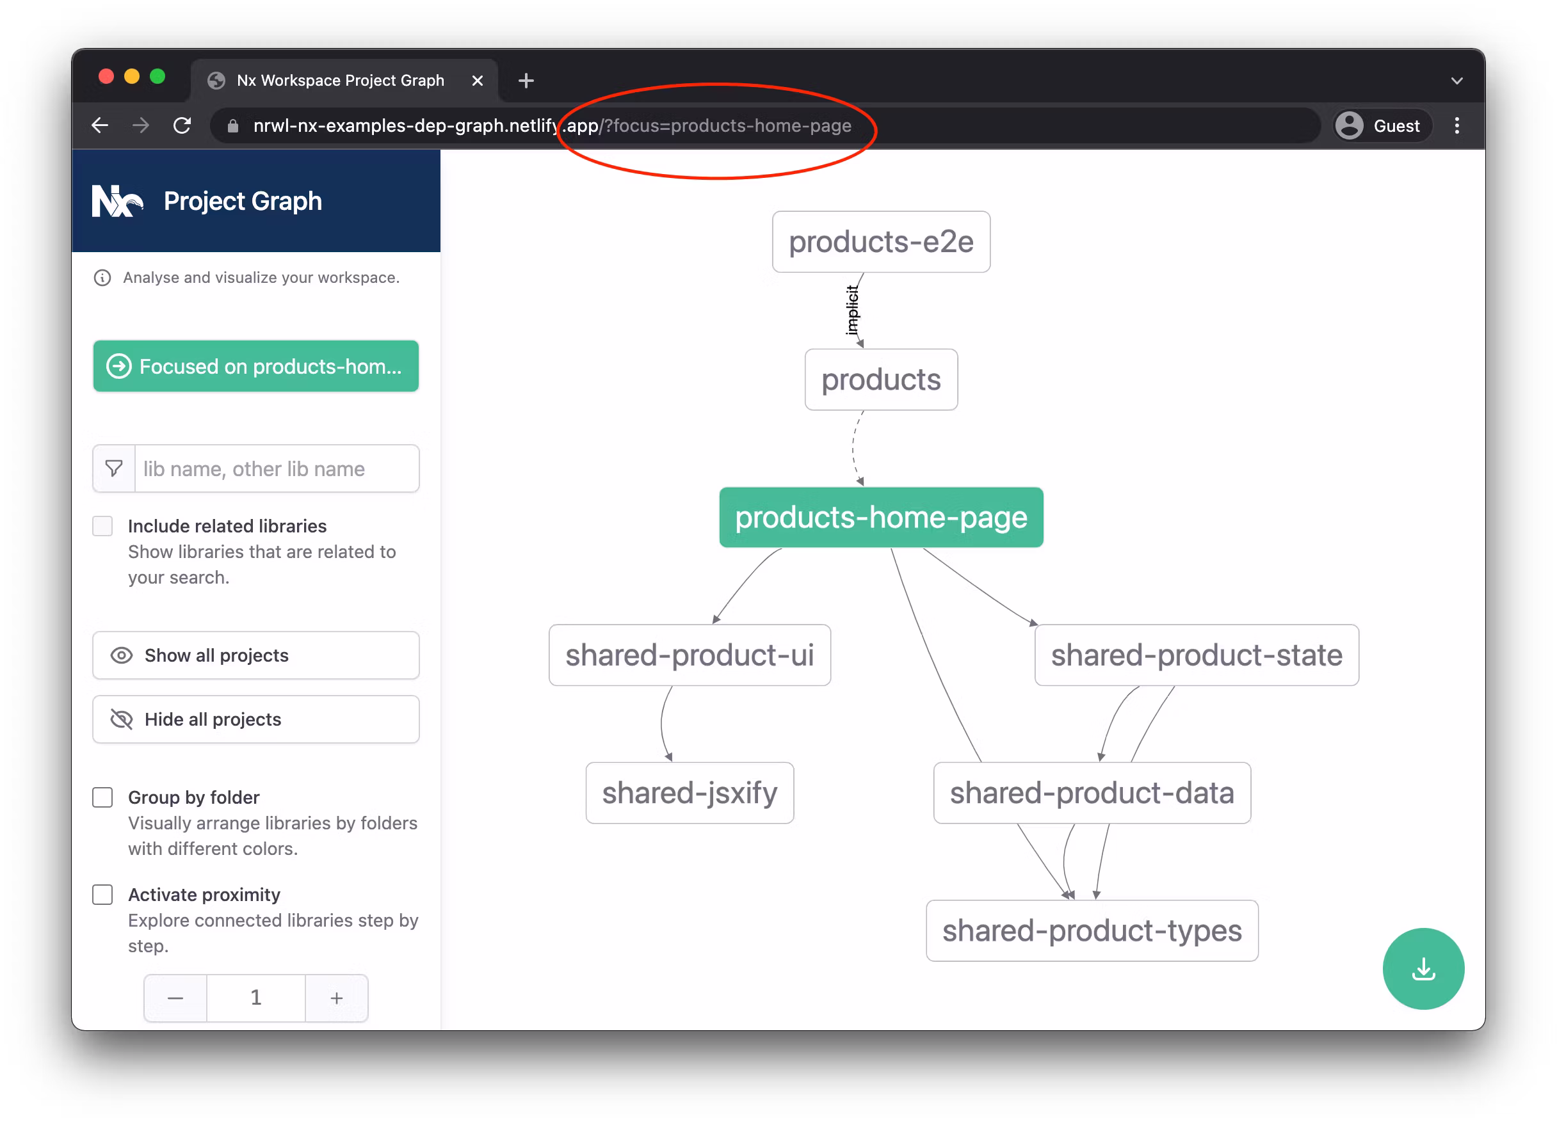This screenshot has height=1125, width=1557.
Task: Click the lib name filter input field
Action: click(276, 469)
